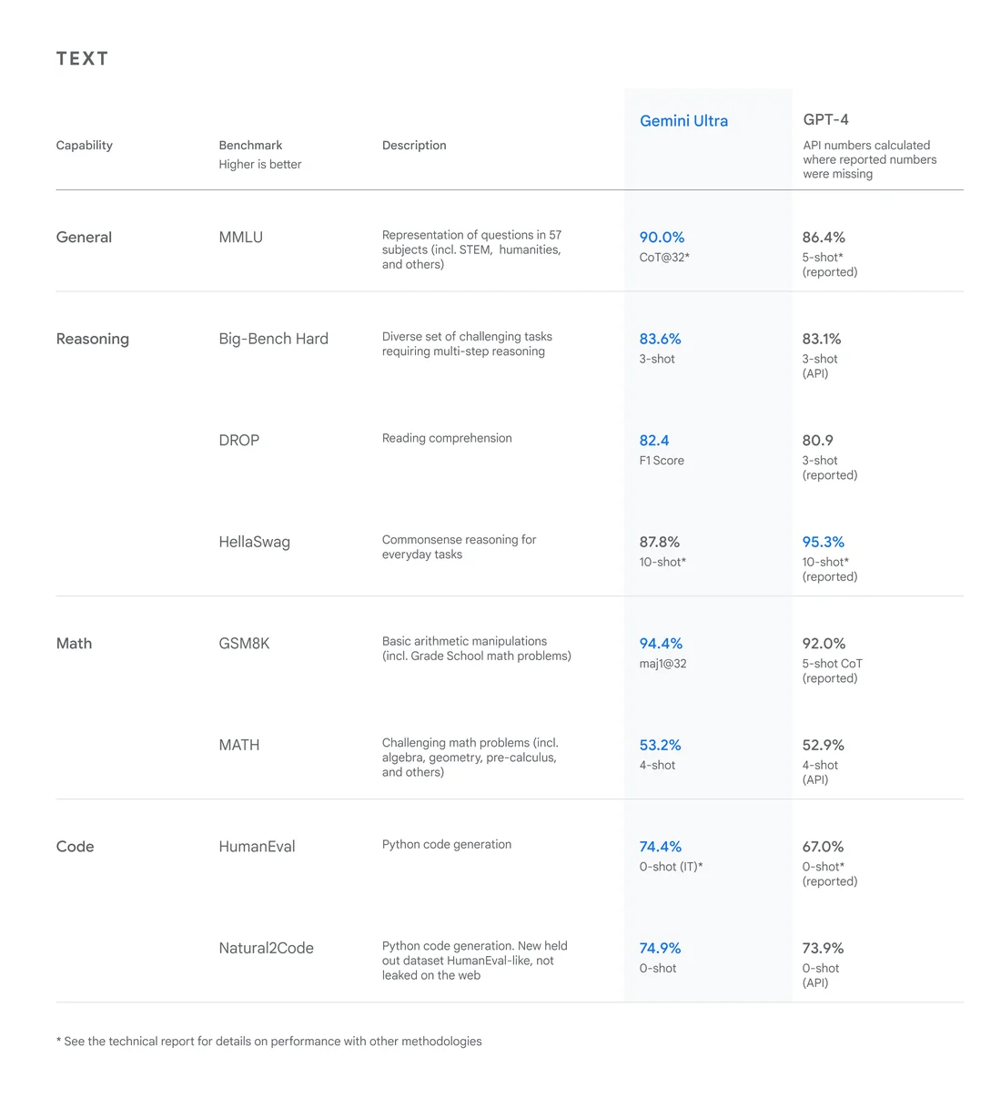Click the TEXT section heading

82,59
